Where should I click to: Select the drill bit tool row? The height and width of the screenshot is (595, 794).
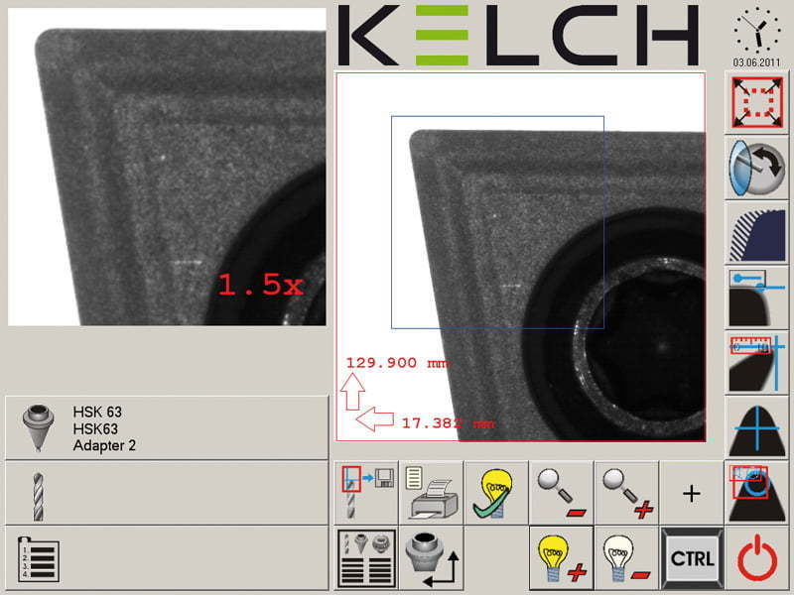pyautogui.click(x=167, y=493)
